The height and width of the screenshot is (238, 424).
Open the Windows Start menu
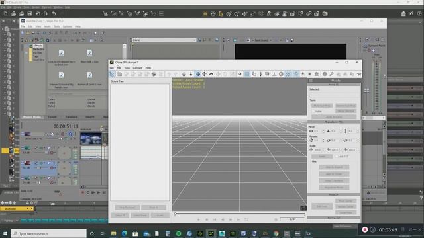click(5, 233)
